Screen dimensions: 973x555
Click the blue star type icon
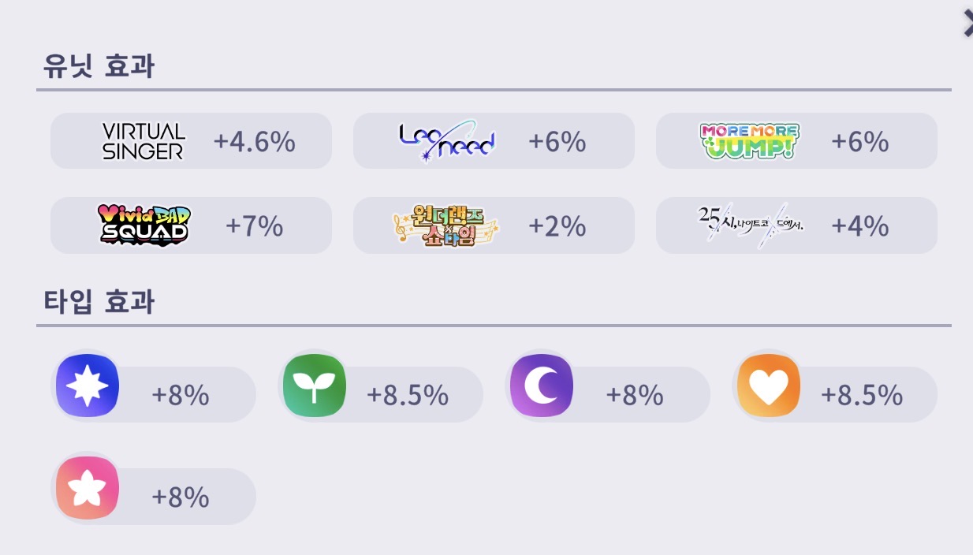[88, 386]
